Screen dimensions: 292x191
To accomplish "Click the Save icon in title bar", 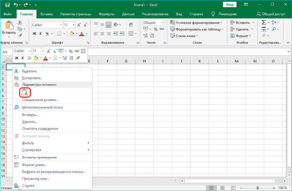I will [x=7, y=5].
